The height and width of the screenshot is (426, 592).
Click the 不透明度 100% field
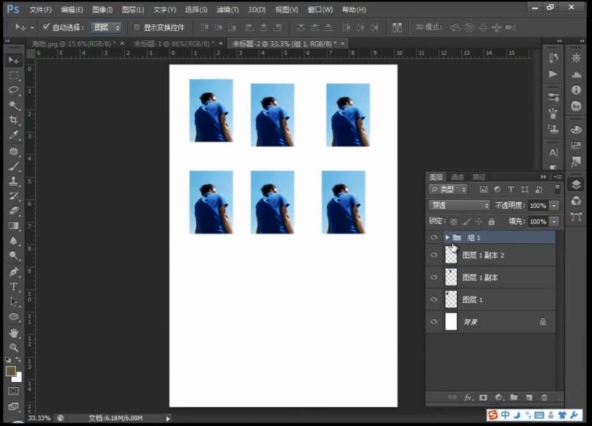tap(538, 206)
